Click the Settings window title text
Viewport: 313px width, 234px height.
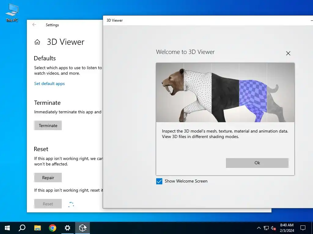click(x=52, y=25)
